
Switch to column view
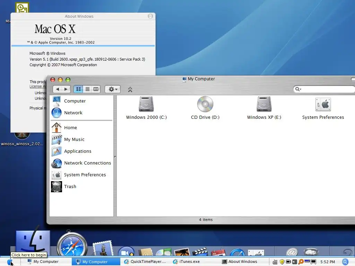(x=96, y=89)
